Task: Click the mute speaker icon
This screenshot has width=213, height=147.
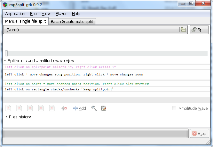Action: point(64,108)
